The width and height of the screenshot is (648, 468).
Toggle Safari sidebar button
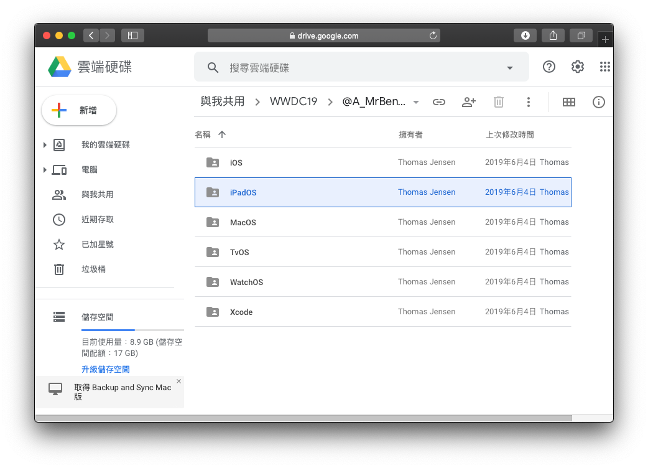pyautogui.click(x=132, y=35)
